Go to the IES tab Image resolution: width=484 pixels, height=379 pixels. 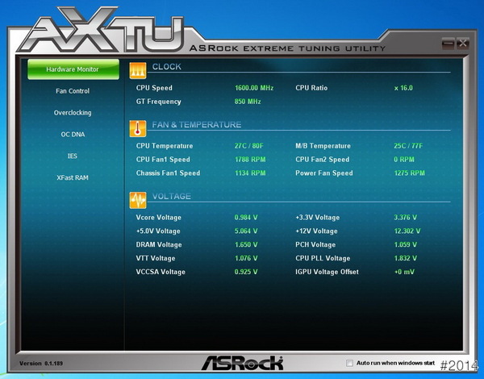coord(73,156)
